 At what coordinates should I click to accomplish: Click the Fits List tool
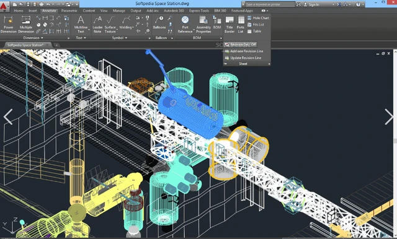256,25
